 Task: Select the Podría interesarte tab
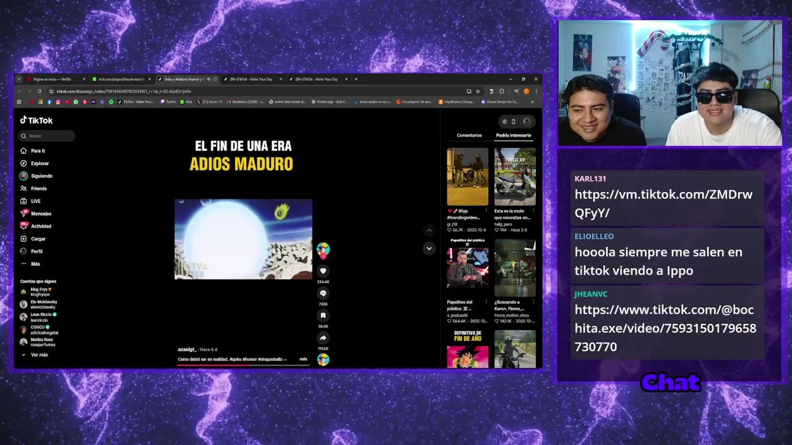pos(514,135)
